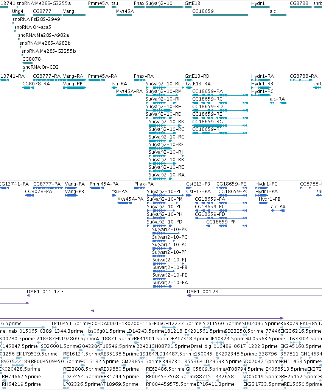Click the snoRNA:Or-aca5 label
This screenshot has height=390, width=322.
[x=33, y=27]
